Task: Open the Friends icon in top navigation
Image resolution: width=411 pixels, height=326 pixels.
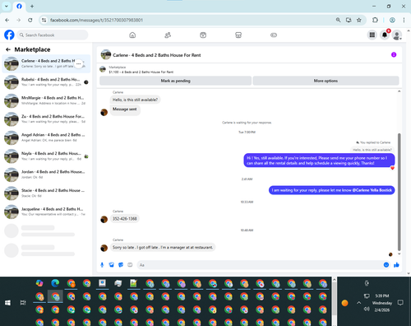Action: (168, 35)
